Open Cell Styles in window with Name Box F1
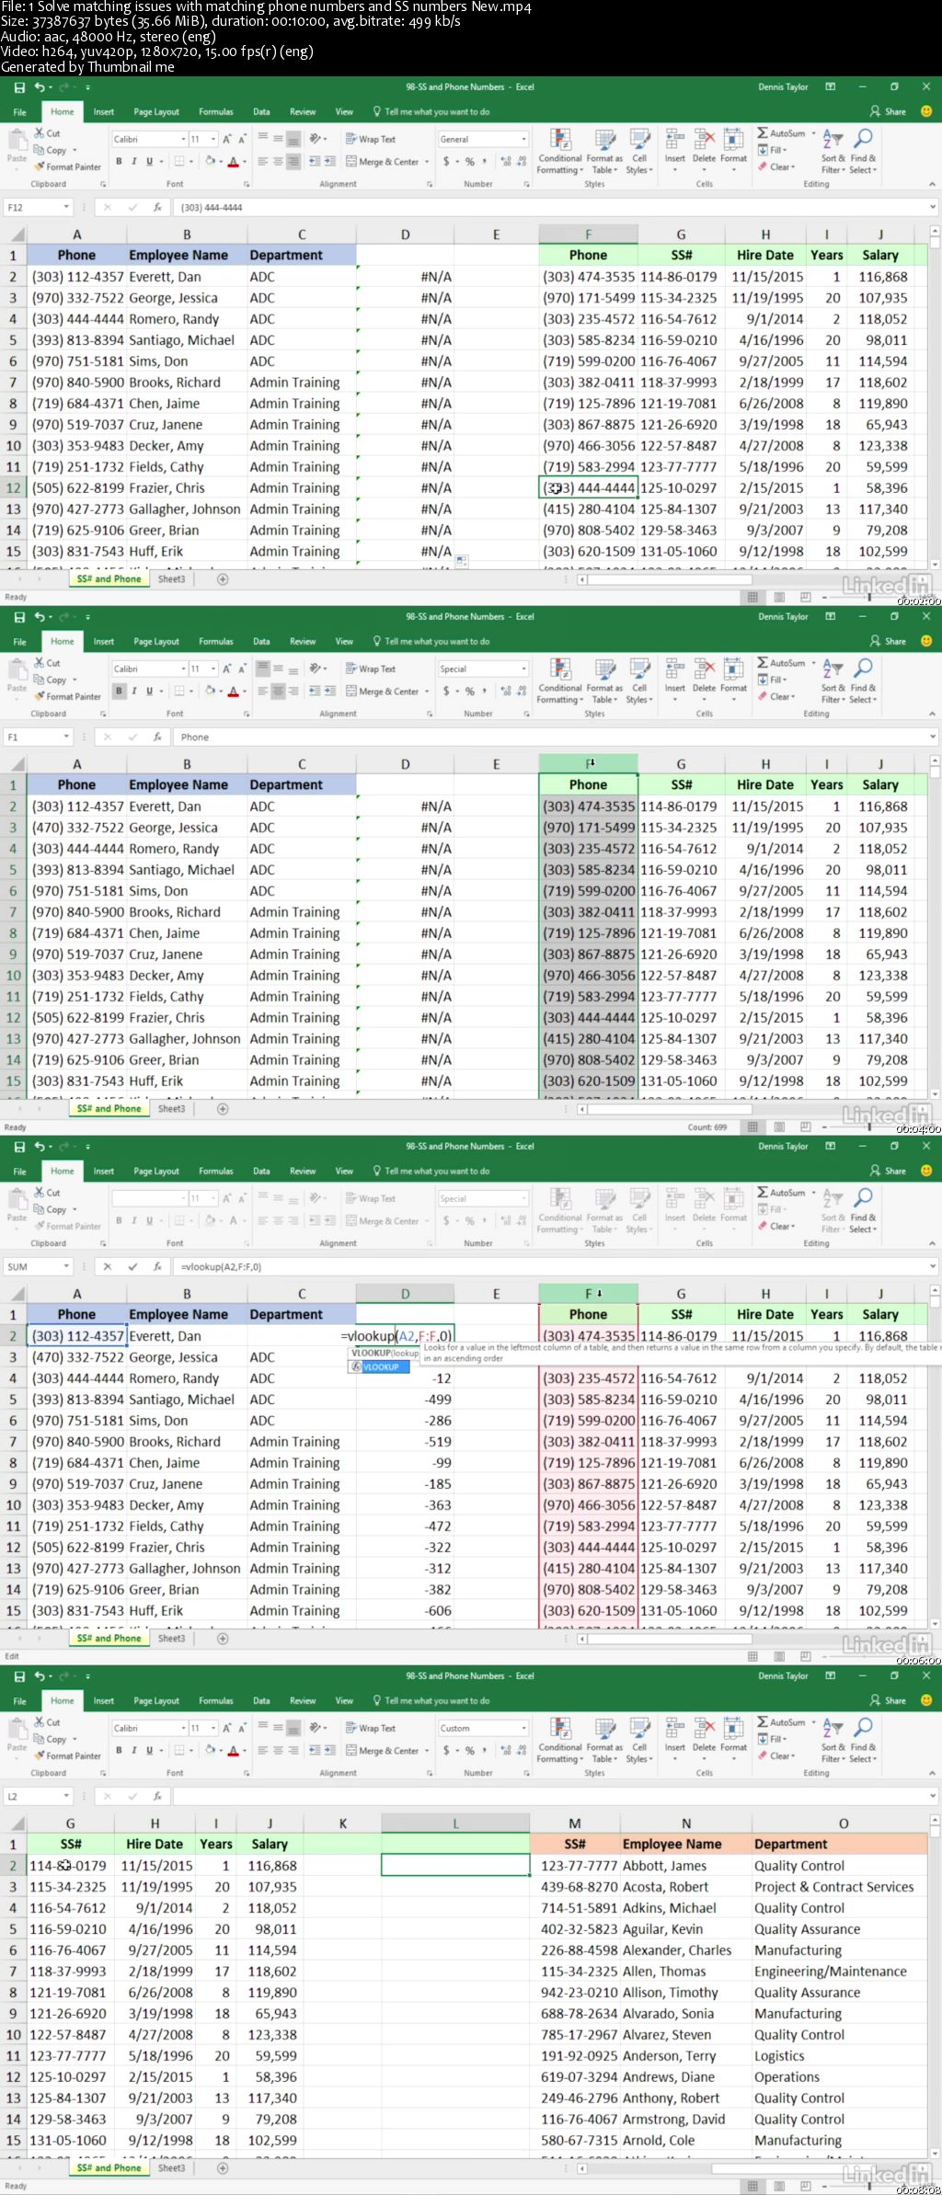Viewport: 942px width, 2195px height. point(639,680)
